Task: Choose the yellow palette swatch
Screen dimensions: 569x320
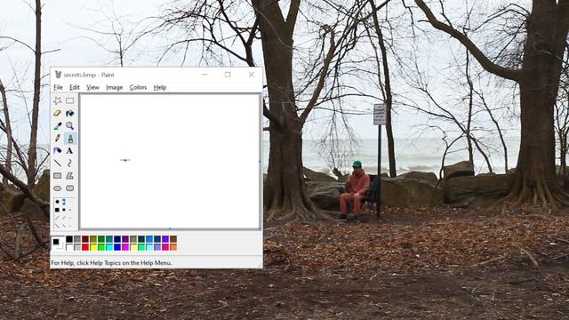Action: (x=93, y=247)
